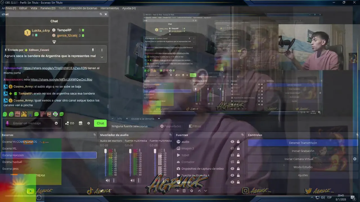
Task: Add a new source with plus icon
Action: coord(177,191)
